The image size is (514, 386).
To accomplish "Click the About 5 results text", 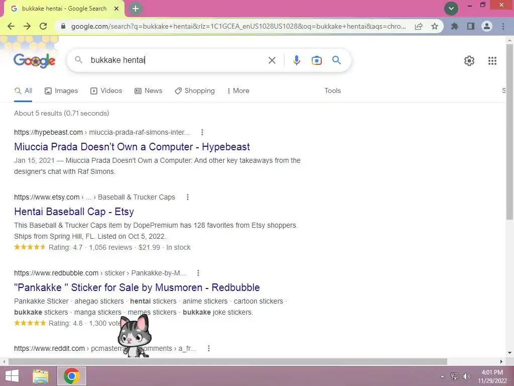I will [x=62, y=113].
